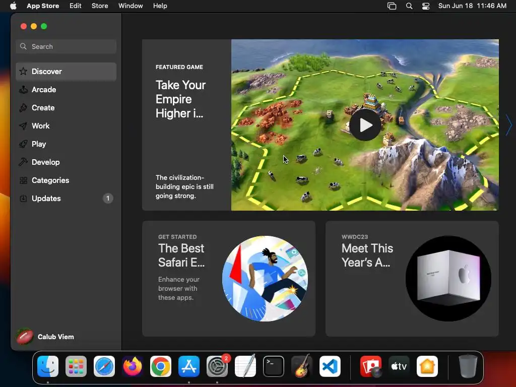
Task: Open the Calub Viem account profile
Action: [x=45, y=337]
